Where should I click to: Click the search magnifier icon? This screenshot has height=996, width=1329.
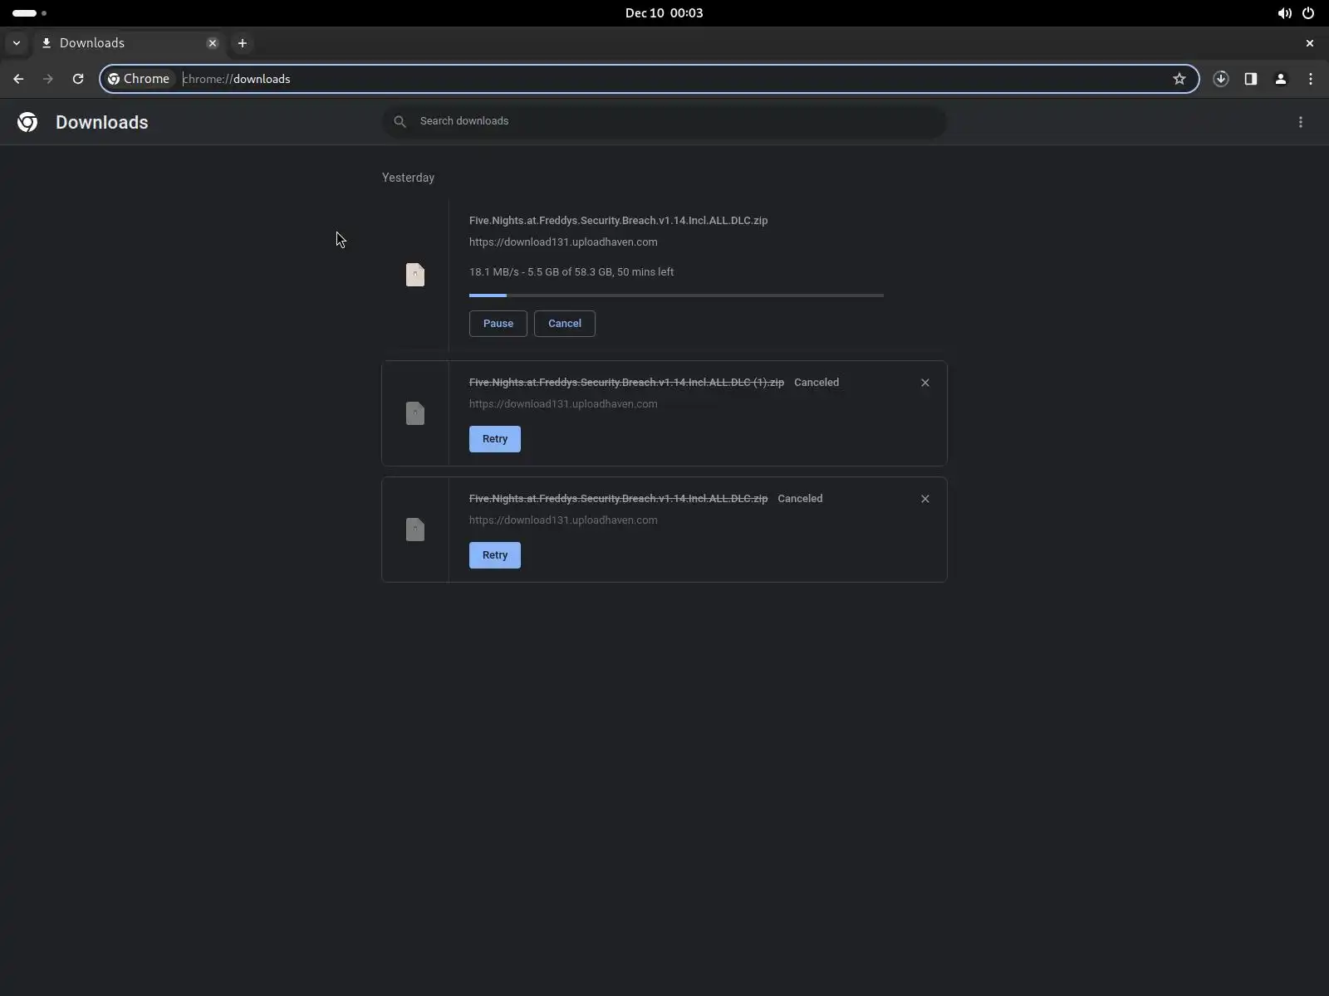pos(400,121)
